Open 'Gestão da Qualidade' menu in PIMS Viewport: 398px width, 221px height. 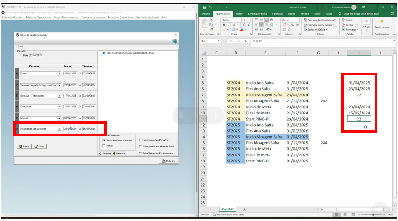pos(148,18)
